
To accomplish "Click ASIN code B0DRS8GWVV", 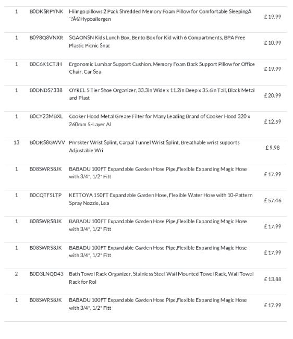I will pyautogui.click(x=47, y=143).
